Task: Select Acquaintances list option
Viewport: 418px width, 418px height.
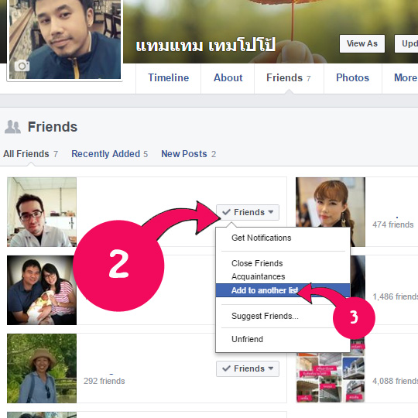Action: coord(258,276)
